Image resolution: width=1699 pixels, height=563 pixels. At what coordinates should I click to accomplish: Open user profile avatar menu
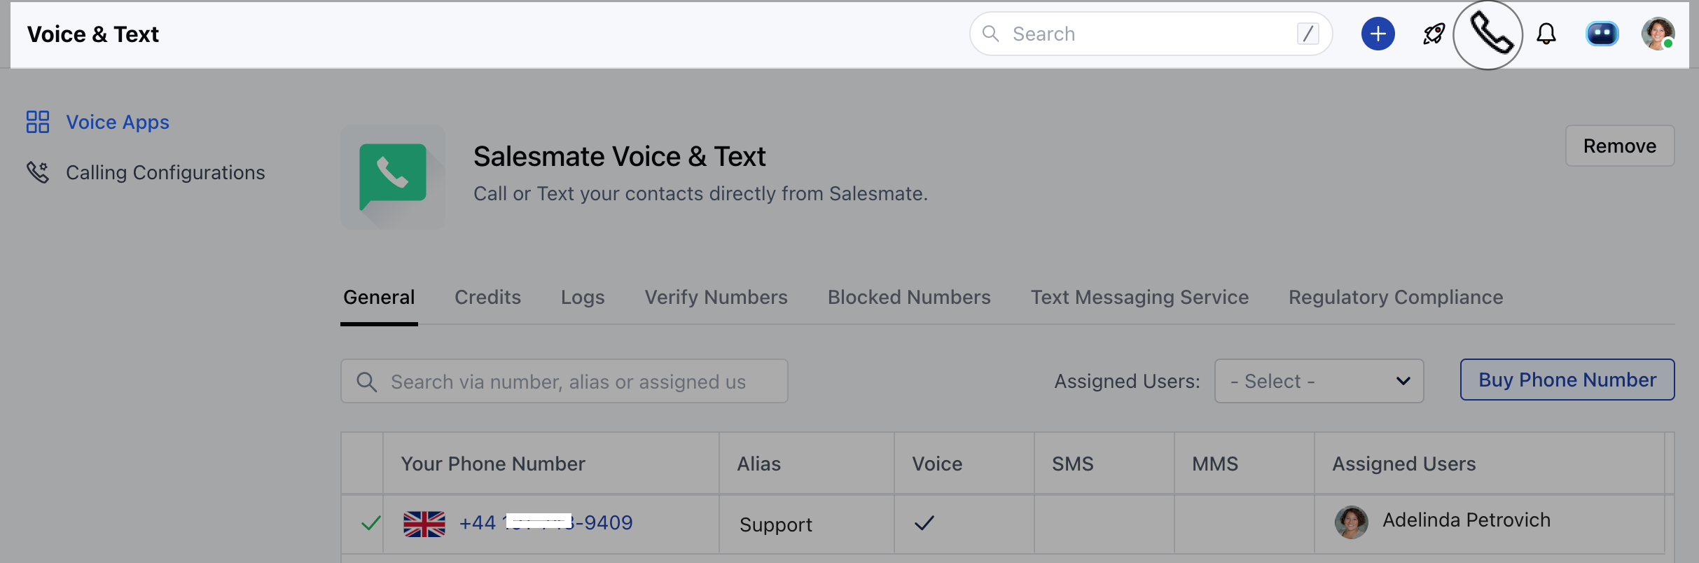coord(1658,34)
